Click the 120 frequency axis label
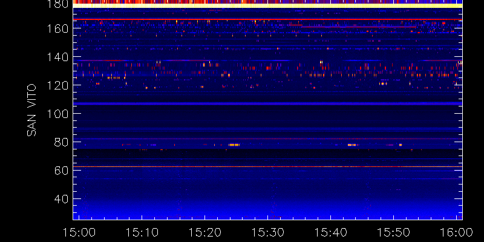The width and height of the screenshot is (484, 242). (x=57, y=85)
